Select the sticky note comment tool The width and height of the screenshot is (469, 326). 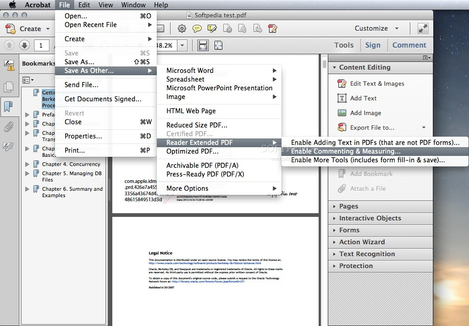click(x=197, y=29)
